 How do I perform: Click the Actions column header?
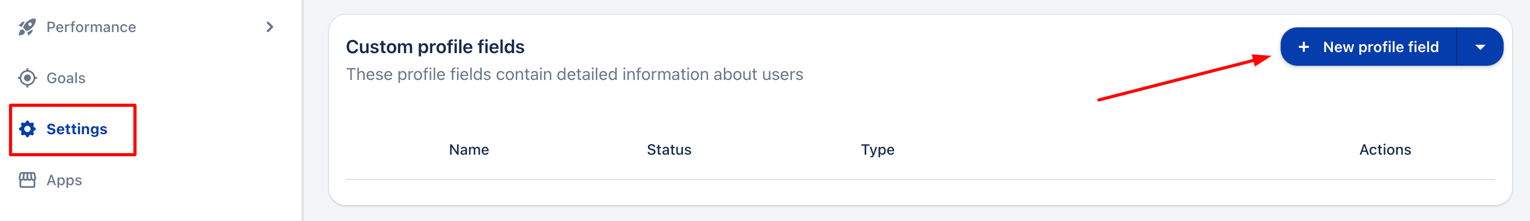pos(1384,150)
